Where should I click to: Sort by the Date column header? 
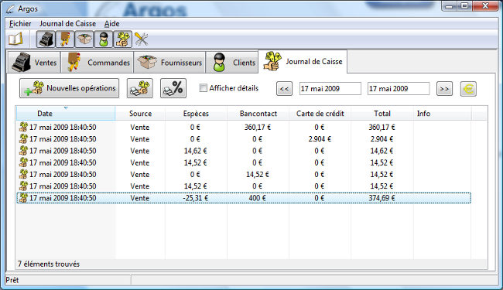point(66,114)
